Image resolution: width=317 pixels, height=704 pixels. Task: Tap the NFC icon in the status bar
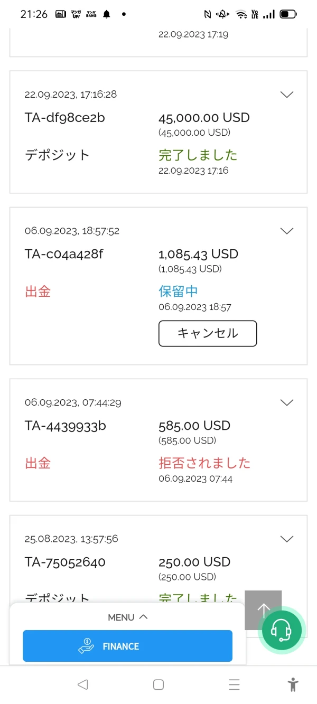click(208, 15)
